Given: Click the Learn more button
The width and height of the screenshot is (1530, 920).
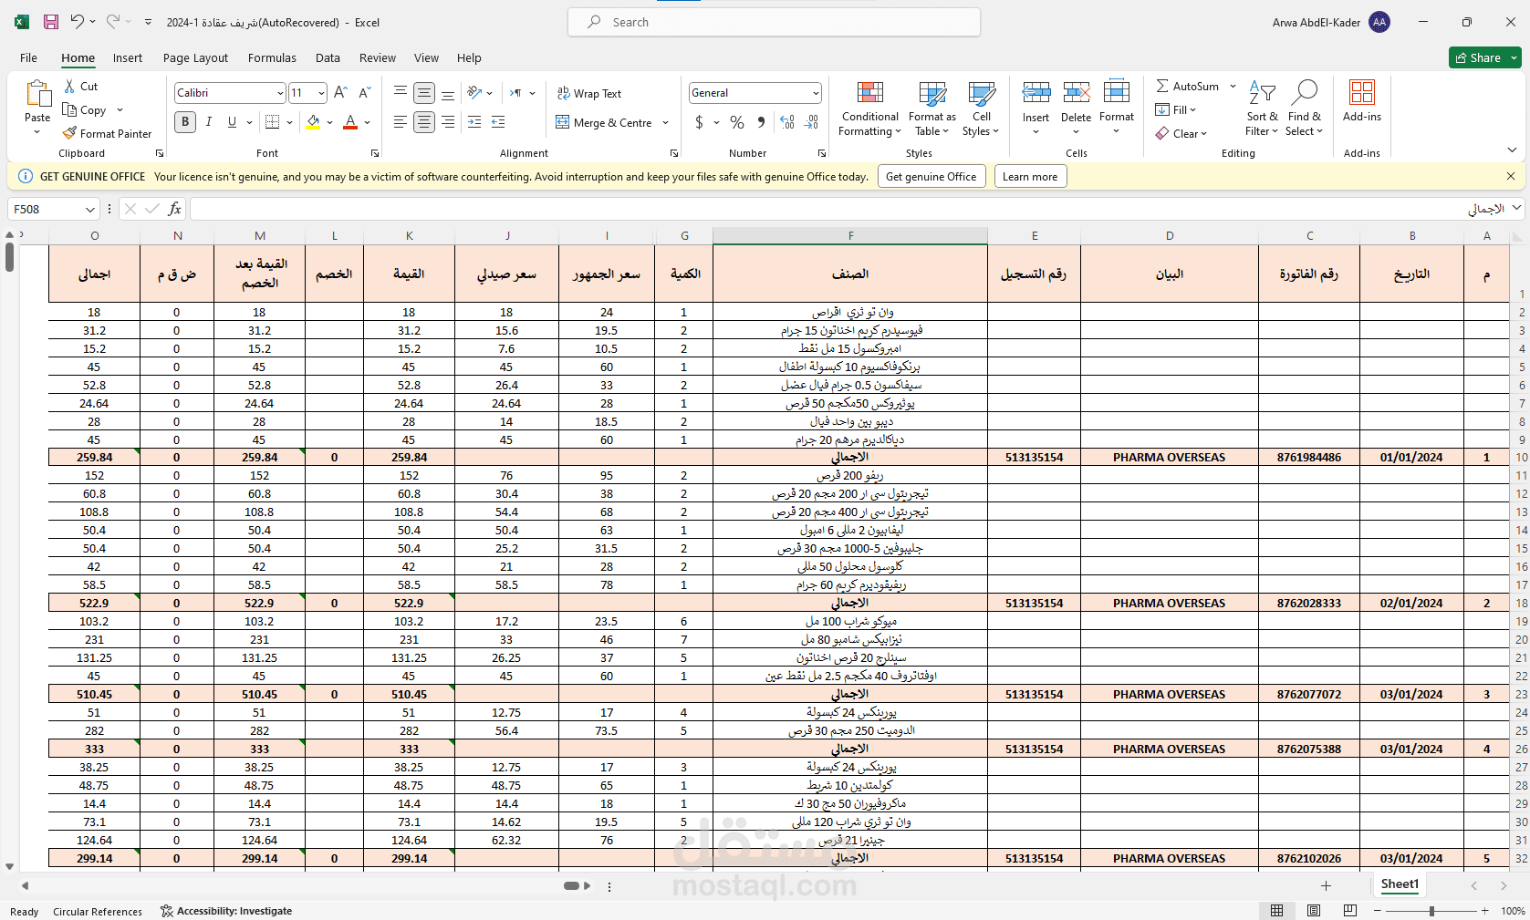Looking at the screenshot, I should point(1030,177).
